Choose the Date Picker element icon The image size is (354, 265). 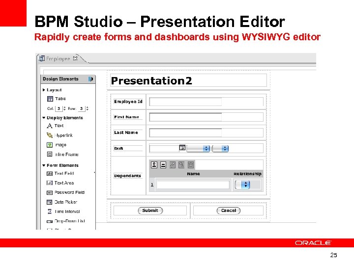coord(50,202)
